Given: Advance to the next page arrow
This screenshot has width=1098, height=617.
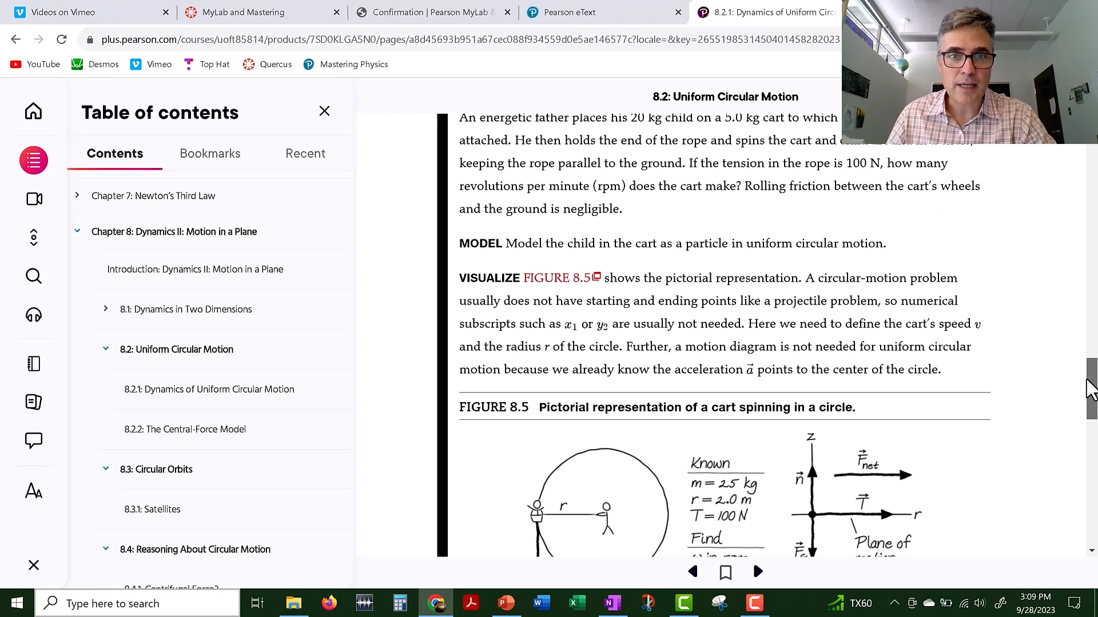Looking at the screenshot, I should (758, 571).
